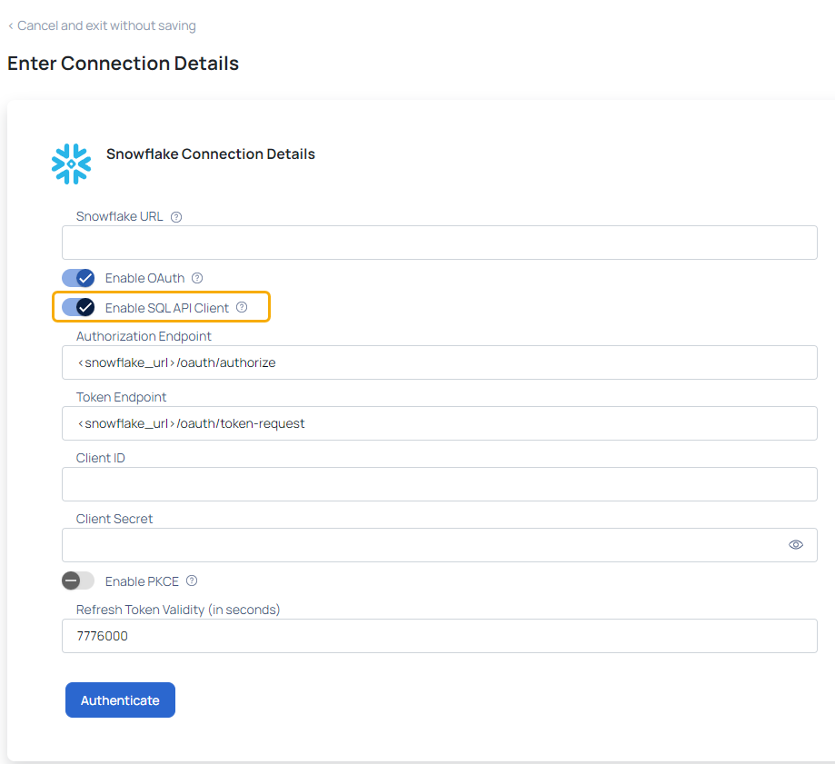Viewport: 835px width, 764px height.
Task: Disable the Enable OAuth toggle
Action: coord(78,278)
